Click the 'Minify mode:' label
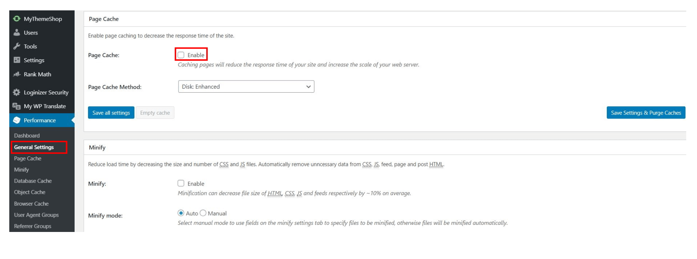The height and width of the screenshot is (259, 697). point(105,216)
